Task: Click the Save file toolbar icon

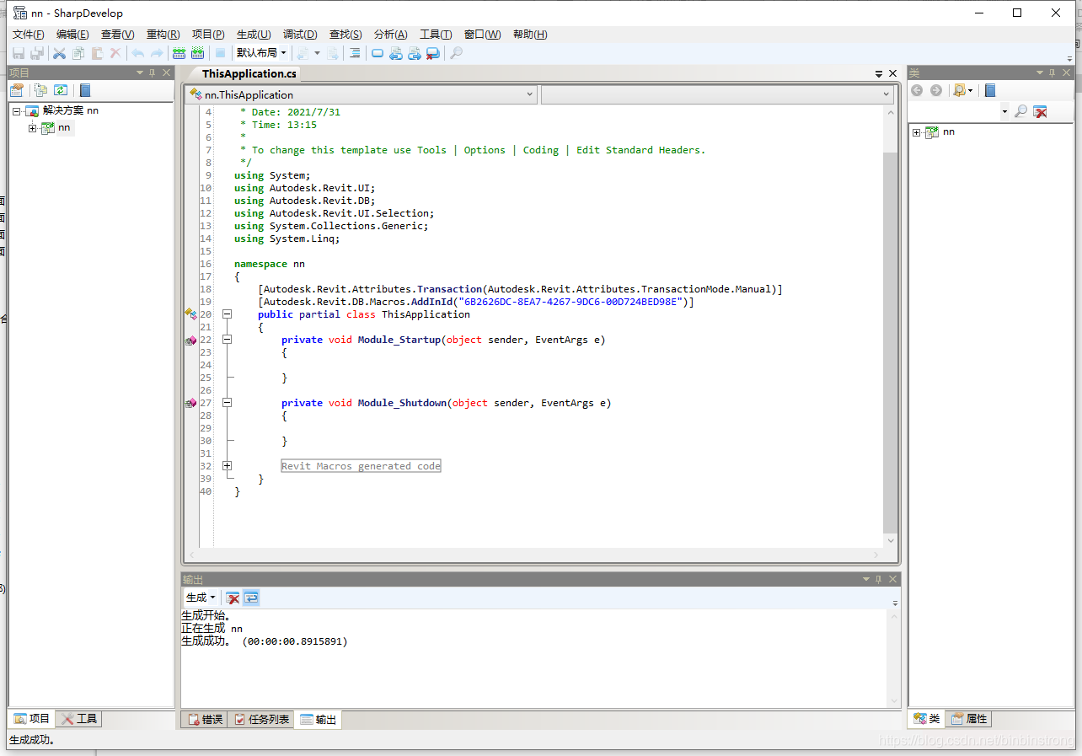Action: click(x=19, y=53)
